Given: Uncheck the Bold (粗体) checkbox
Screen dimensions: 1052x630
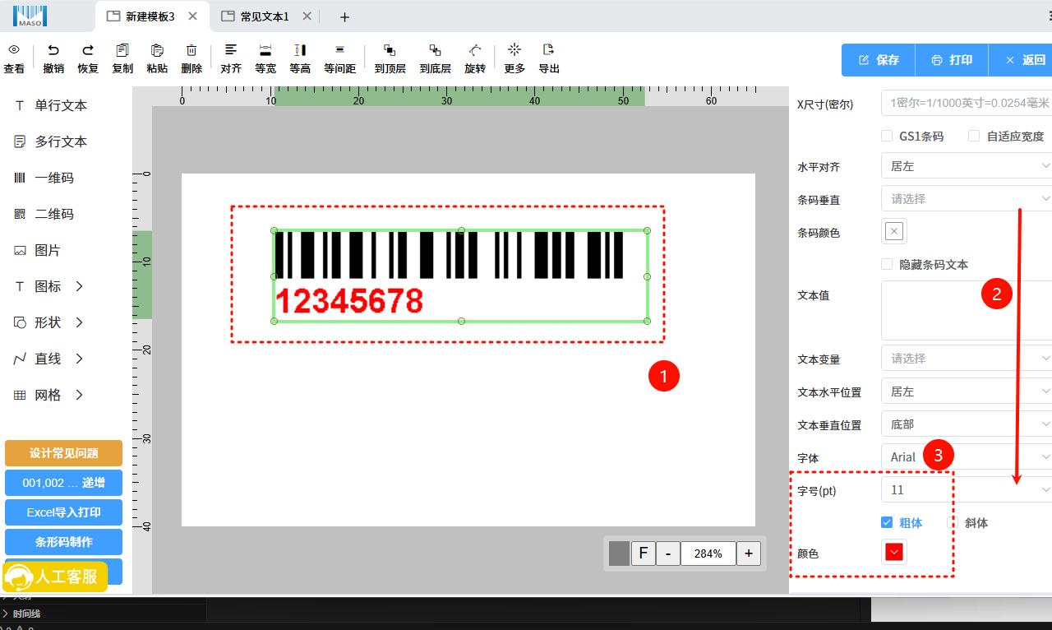Looking at the screenshot, I should (887, 522).
